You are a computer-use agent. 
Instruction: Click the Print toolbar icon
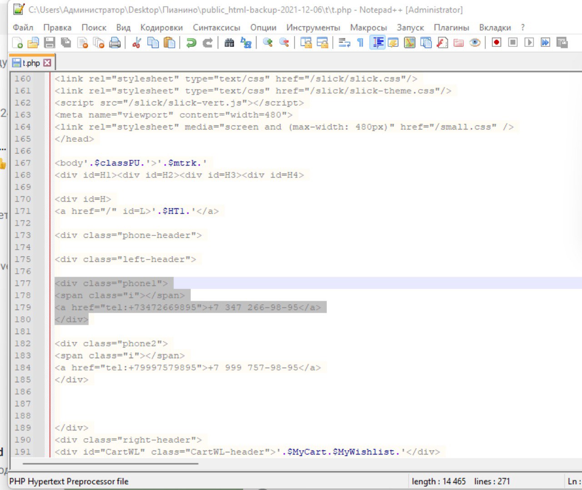115,43
